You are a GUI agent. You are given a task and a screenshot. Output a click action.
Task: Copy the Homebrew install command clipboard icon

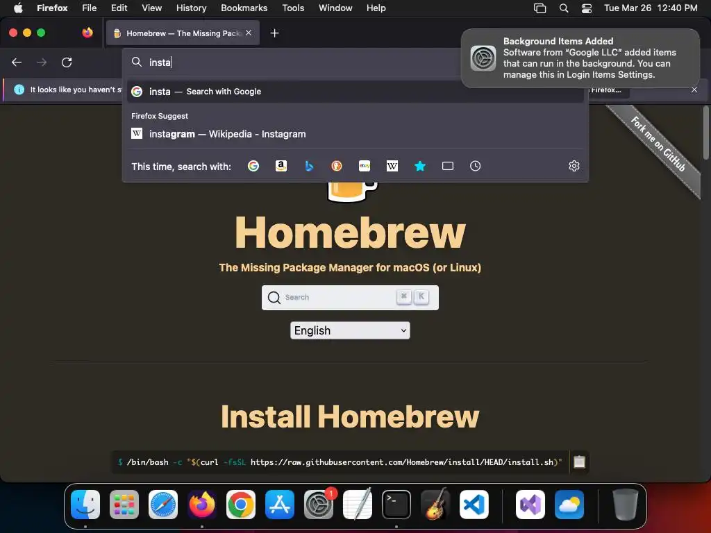coord(580,462)
